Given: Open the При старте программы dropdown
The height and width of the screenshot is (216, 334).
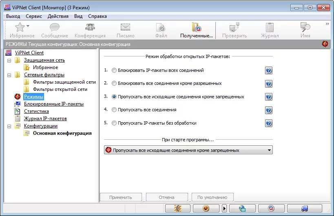Looking at the screenshot, I should [x=188, y=150].
